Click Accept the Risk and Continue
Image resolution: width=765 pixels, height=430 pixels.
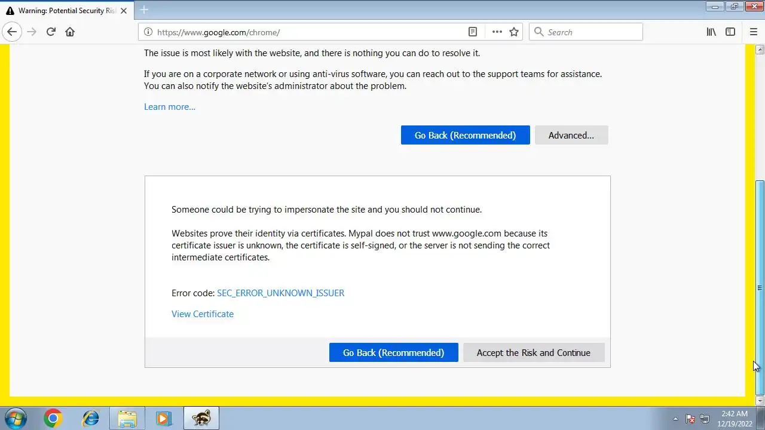(x=534, y=352)
